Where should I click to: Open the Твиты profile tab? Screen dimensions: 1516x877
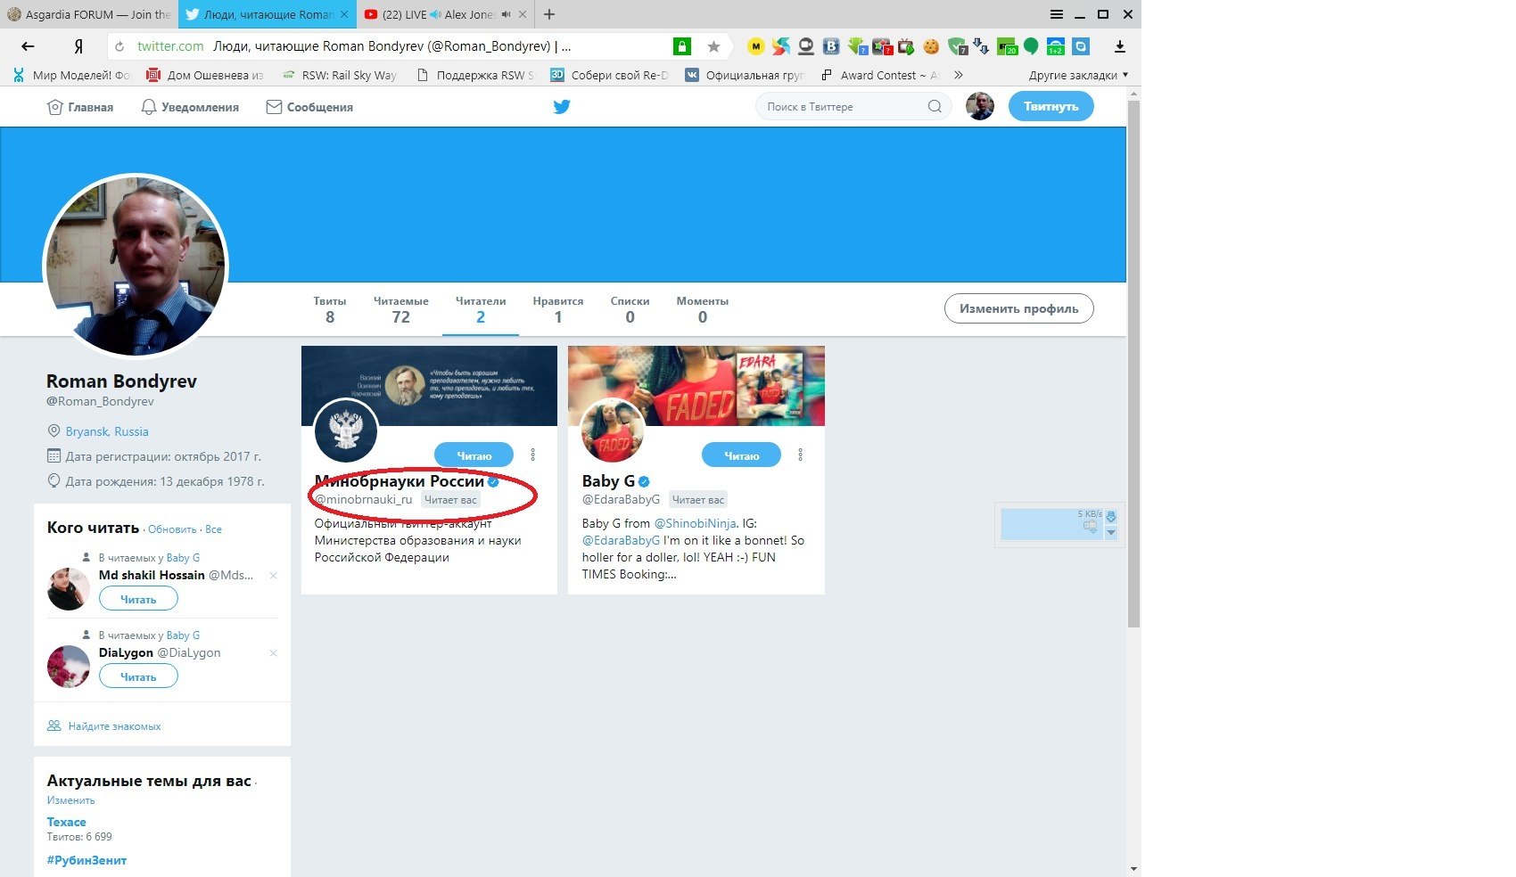point(330,309)
